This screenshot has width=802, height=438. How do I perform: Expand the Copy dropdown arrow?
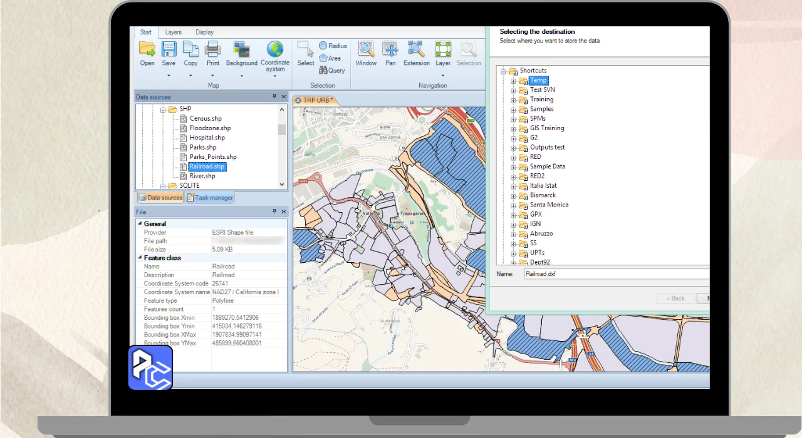point(190,76)
